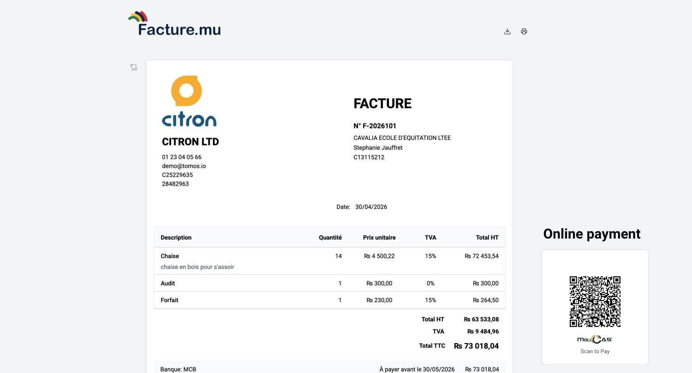692x373 pixels.
Task: Click the "Total HT" column header
Action: pos(487,238)
